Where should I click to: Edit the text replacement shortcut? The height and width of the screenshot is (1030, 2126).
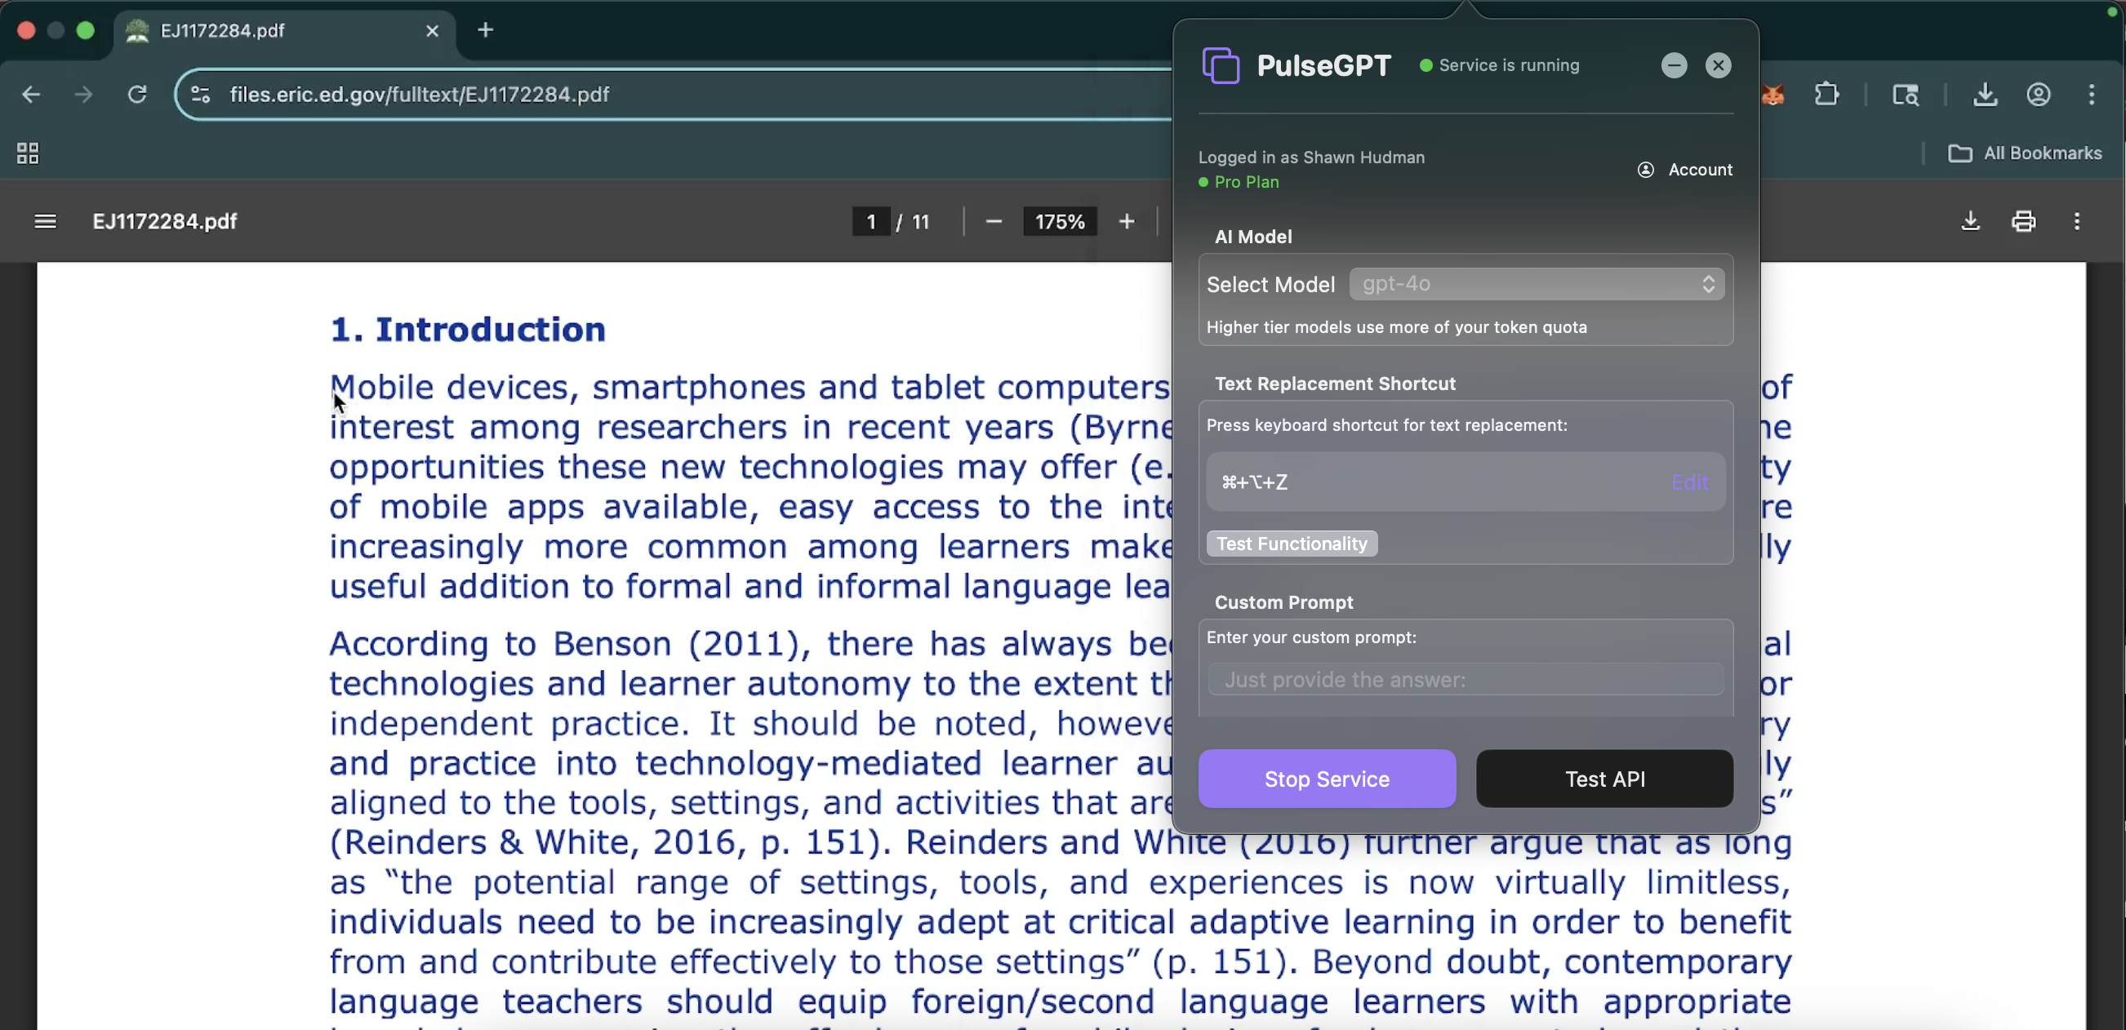pyautogui.click(x=1688, y=482)
